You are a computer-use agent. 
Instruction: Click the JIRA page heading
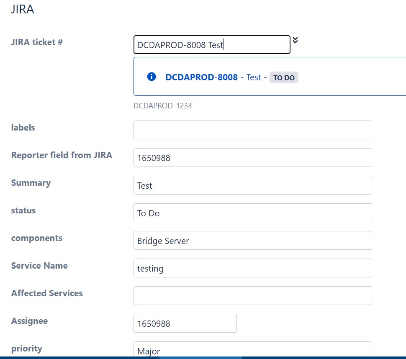[x=23, y=9]
